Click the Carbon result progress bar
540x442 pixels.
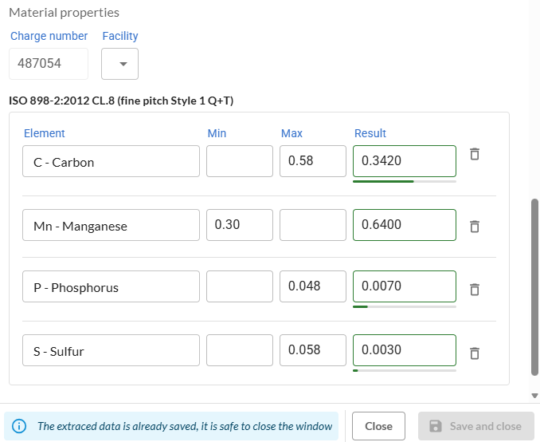[x=404, y=181]
